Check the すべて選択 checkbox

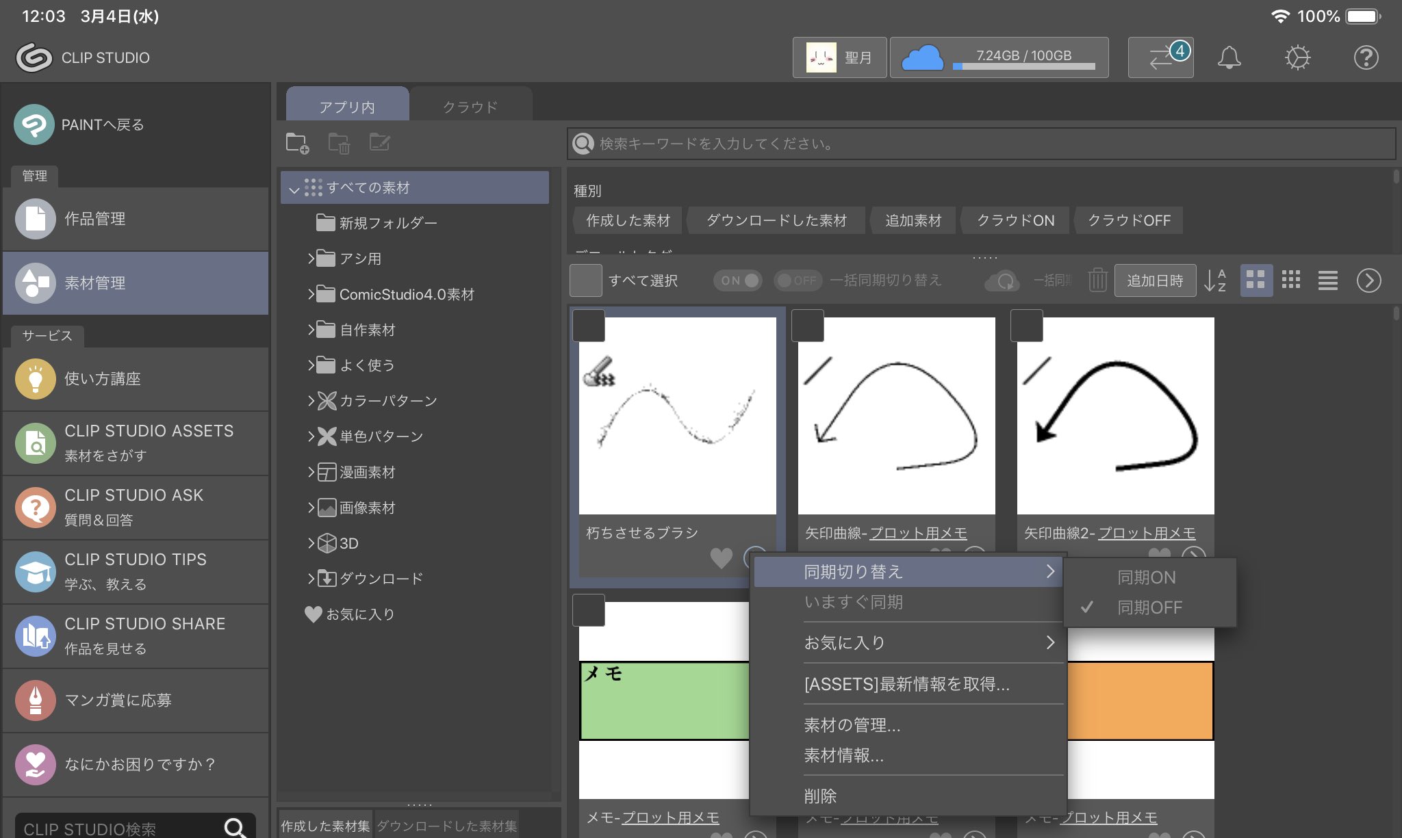586,280
